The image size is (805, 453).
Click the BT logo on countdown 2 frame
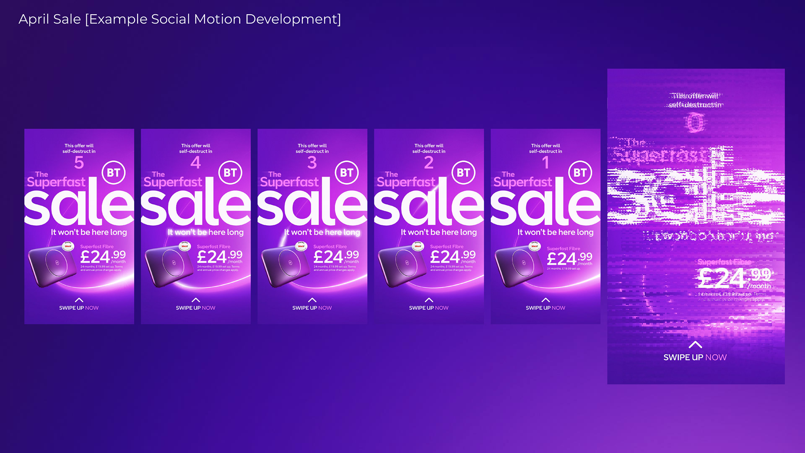click(463, 172)
